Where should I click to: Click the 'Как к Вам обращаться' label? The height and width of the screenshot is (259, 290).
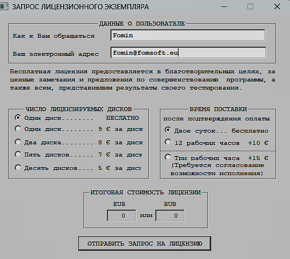[54, 36]
